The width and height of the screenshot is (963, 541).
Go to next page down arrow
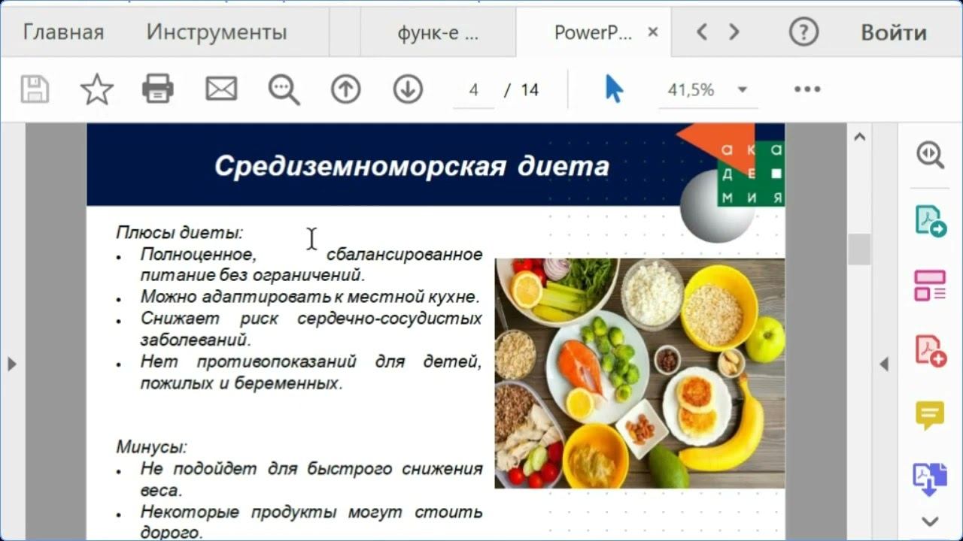(408, 90)
